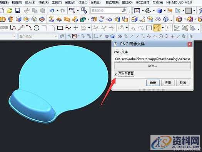Click the PNG dialog gear icon
The height and width of the screenshot is (152, 202).
pos(115,44)
